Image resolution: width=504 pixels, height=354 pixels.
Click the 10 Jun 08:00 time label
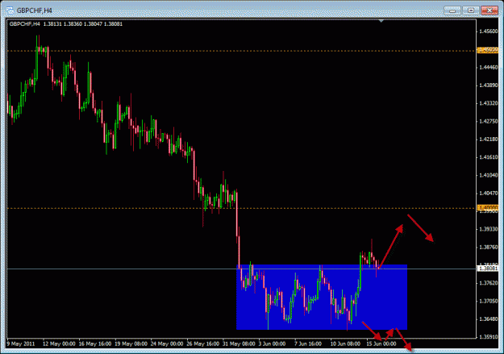(345, 344)
